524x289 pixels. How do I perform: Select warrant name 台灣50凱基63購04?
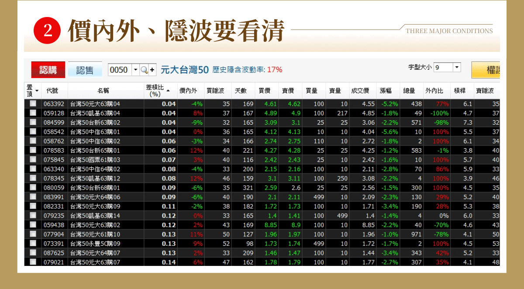point(95,113)
